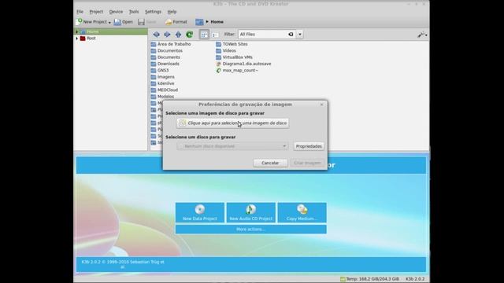Click Home in the breadcrumb
Image resolution: width=504 pixels, height=283 pixels.
(217, 22)
